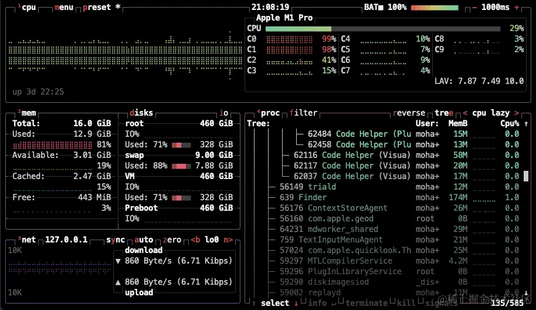Screen dimensions: 536x310
Task: Select previous sort column with left arrow
Action: (x=465, y=113)
